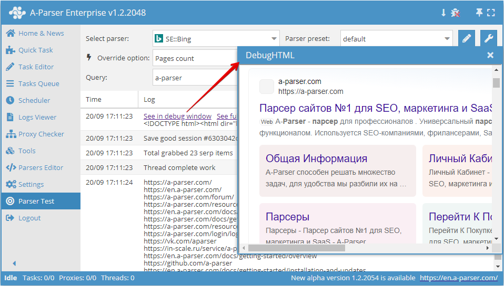The height and width of the screenshot is (286, 504).
Task: Open Tools menu item
Action: 41,151
